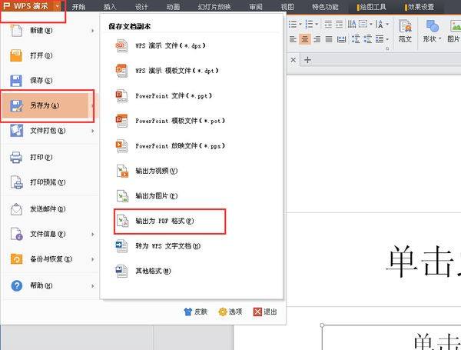Decrease paragraph spacing
Screen dimensions: 461x350
(368, 39)
